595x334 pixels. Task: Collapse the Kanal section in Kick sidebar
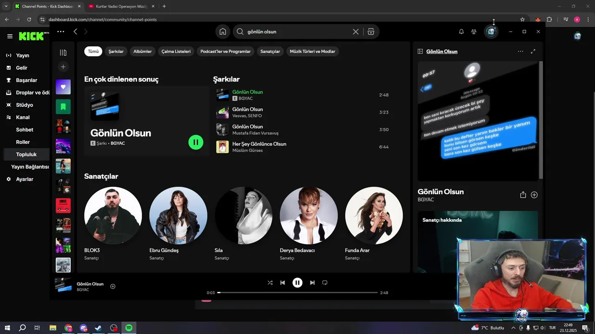[x=23, y=117]
